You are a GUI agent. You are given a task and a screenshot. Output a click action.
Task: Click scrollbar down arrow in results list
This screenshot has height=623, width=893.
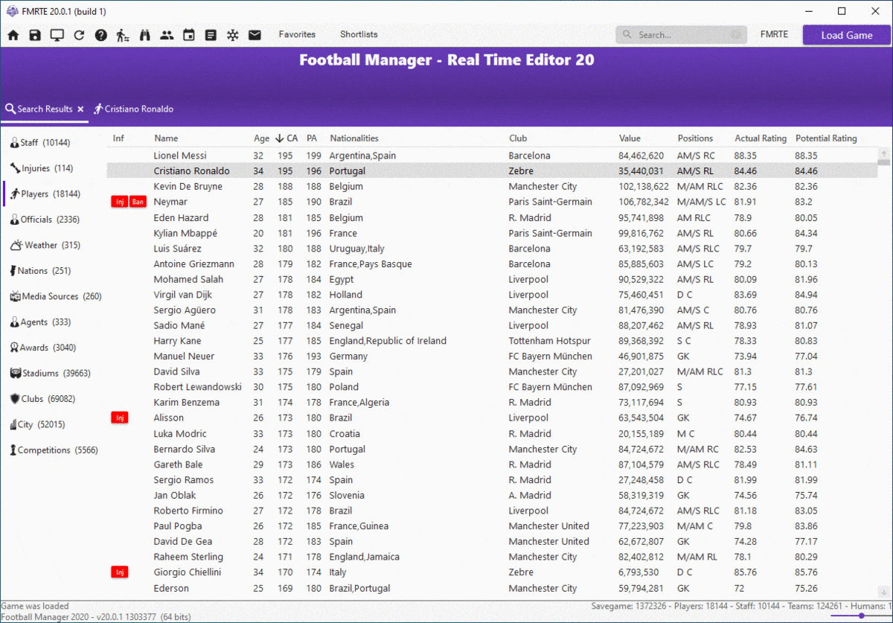(883, 592)
